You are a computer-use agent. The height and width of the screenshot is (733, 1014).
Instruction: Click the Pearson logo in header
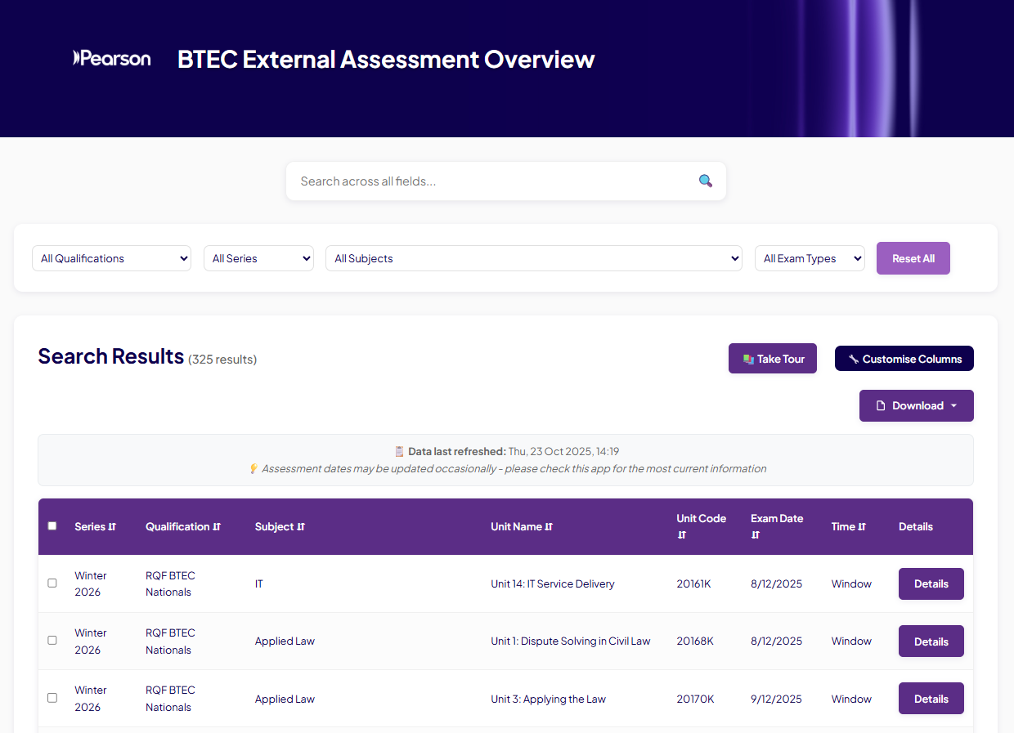coord(112,58)
